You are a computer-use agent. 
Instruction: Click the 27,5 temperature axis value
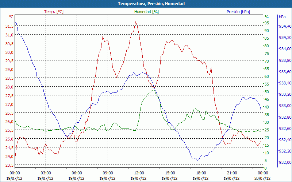coord(9,95)
